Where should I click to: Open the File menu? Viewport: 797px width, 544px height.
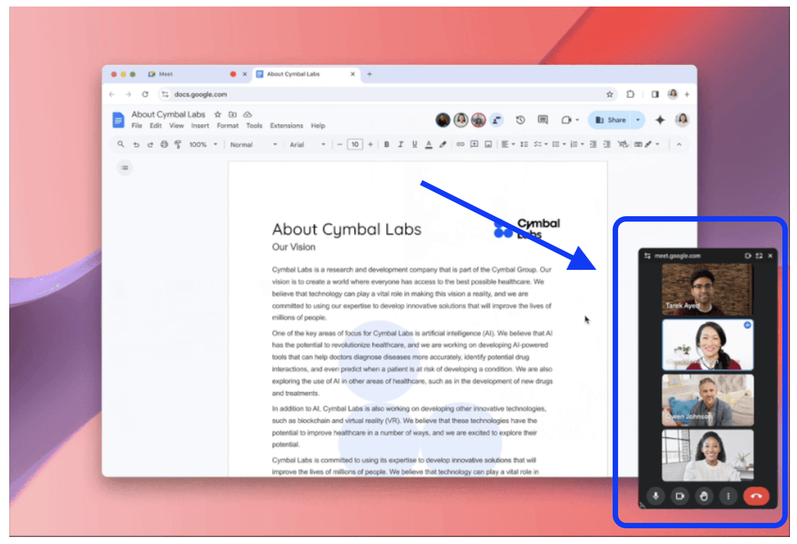tap(137, 126)
